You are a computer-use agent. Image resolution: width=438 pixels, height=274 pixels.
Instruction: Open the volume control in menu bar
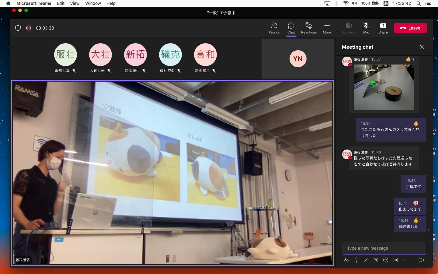click(354, 3)
